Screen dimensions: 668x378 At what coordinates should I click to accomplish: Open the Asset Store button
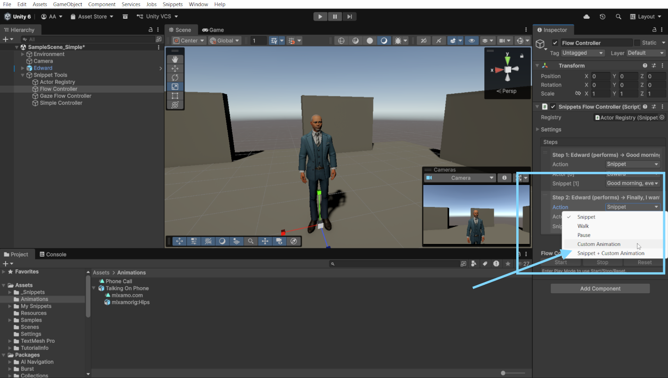(x=92, y=16)
